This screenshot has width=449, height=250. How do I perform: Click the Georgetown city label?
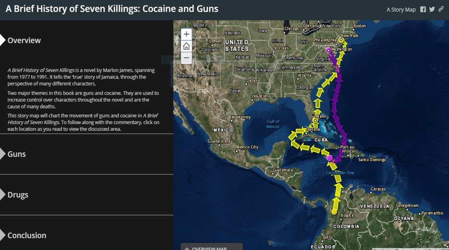(407, 206)
